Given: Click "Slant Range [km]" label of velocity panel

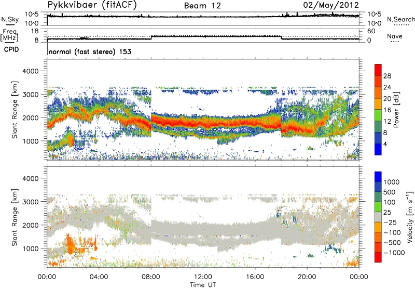Looking at the screenshot, I should click(x=15, y=217).
